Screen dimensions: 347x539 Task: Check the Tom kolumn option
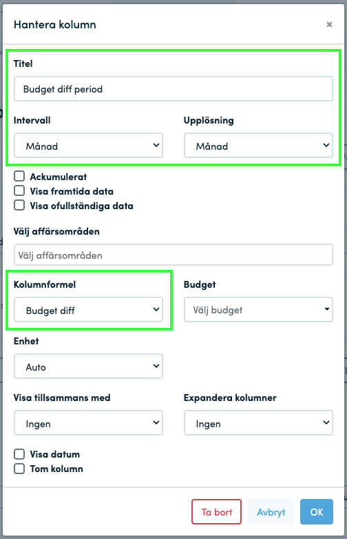(x=19, y=468)
